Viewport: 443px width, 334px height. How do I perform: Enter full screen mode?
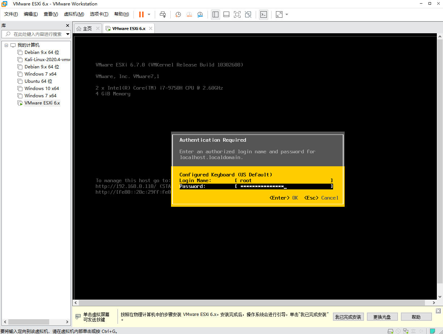click(x=237, y=14)
